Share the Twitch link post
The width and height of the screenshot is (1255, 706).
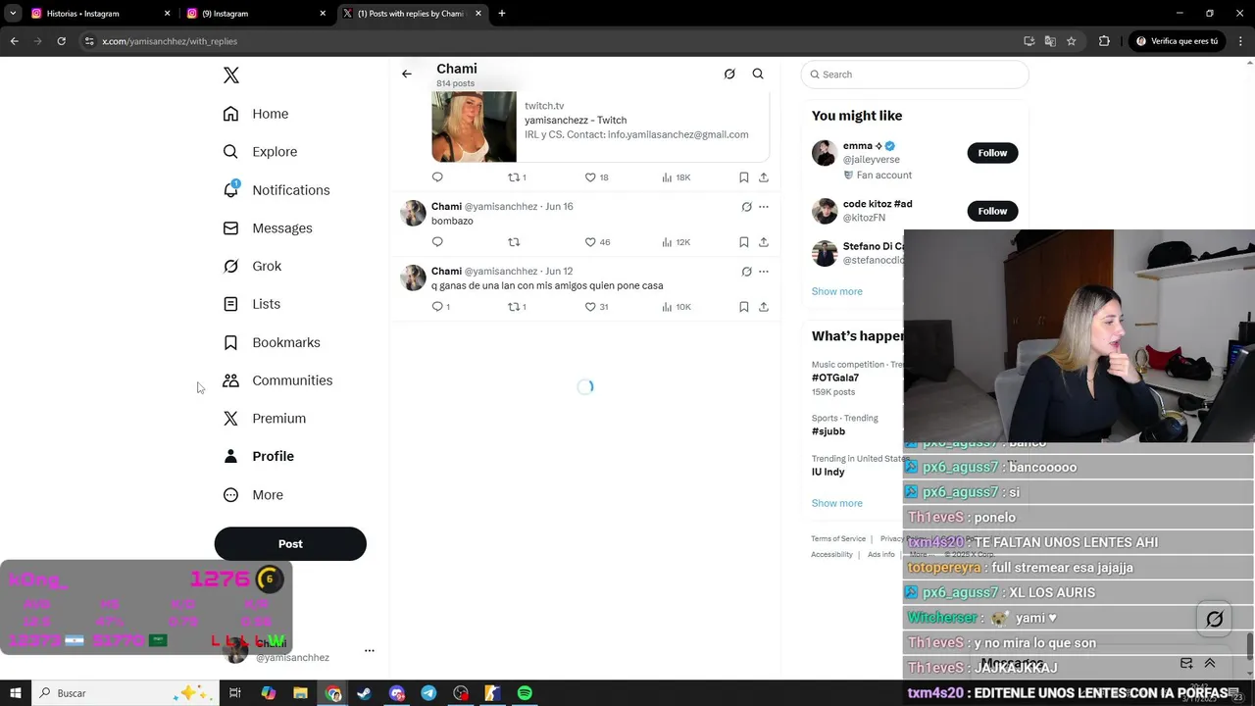[764, 177]
